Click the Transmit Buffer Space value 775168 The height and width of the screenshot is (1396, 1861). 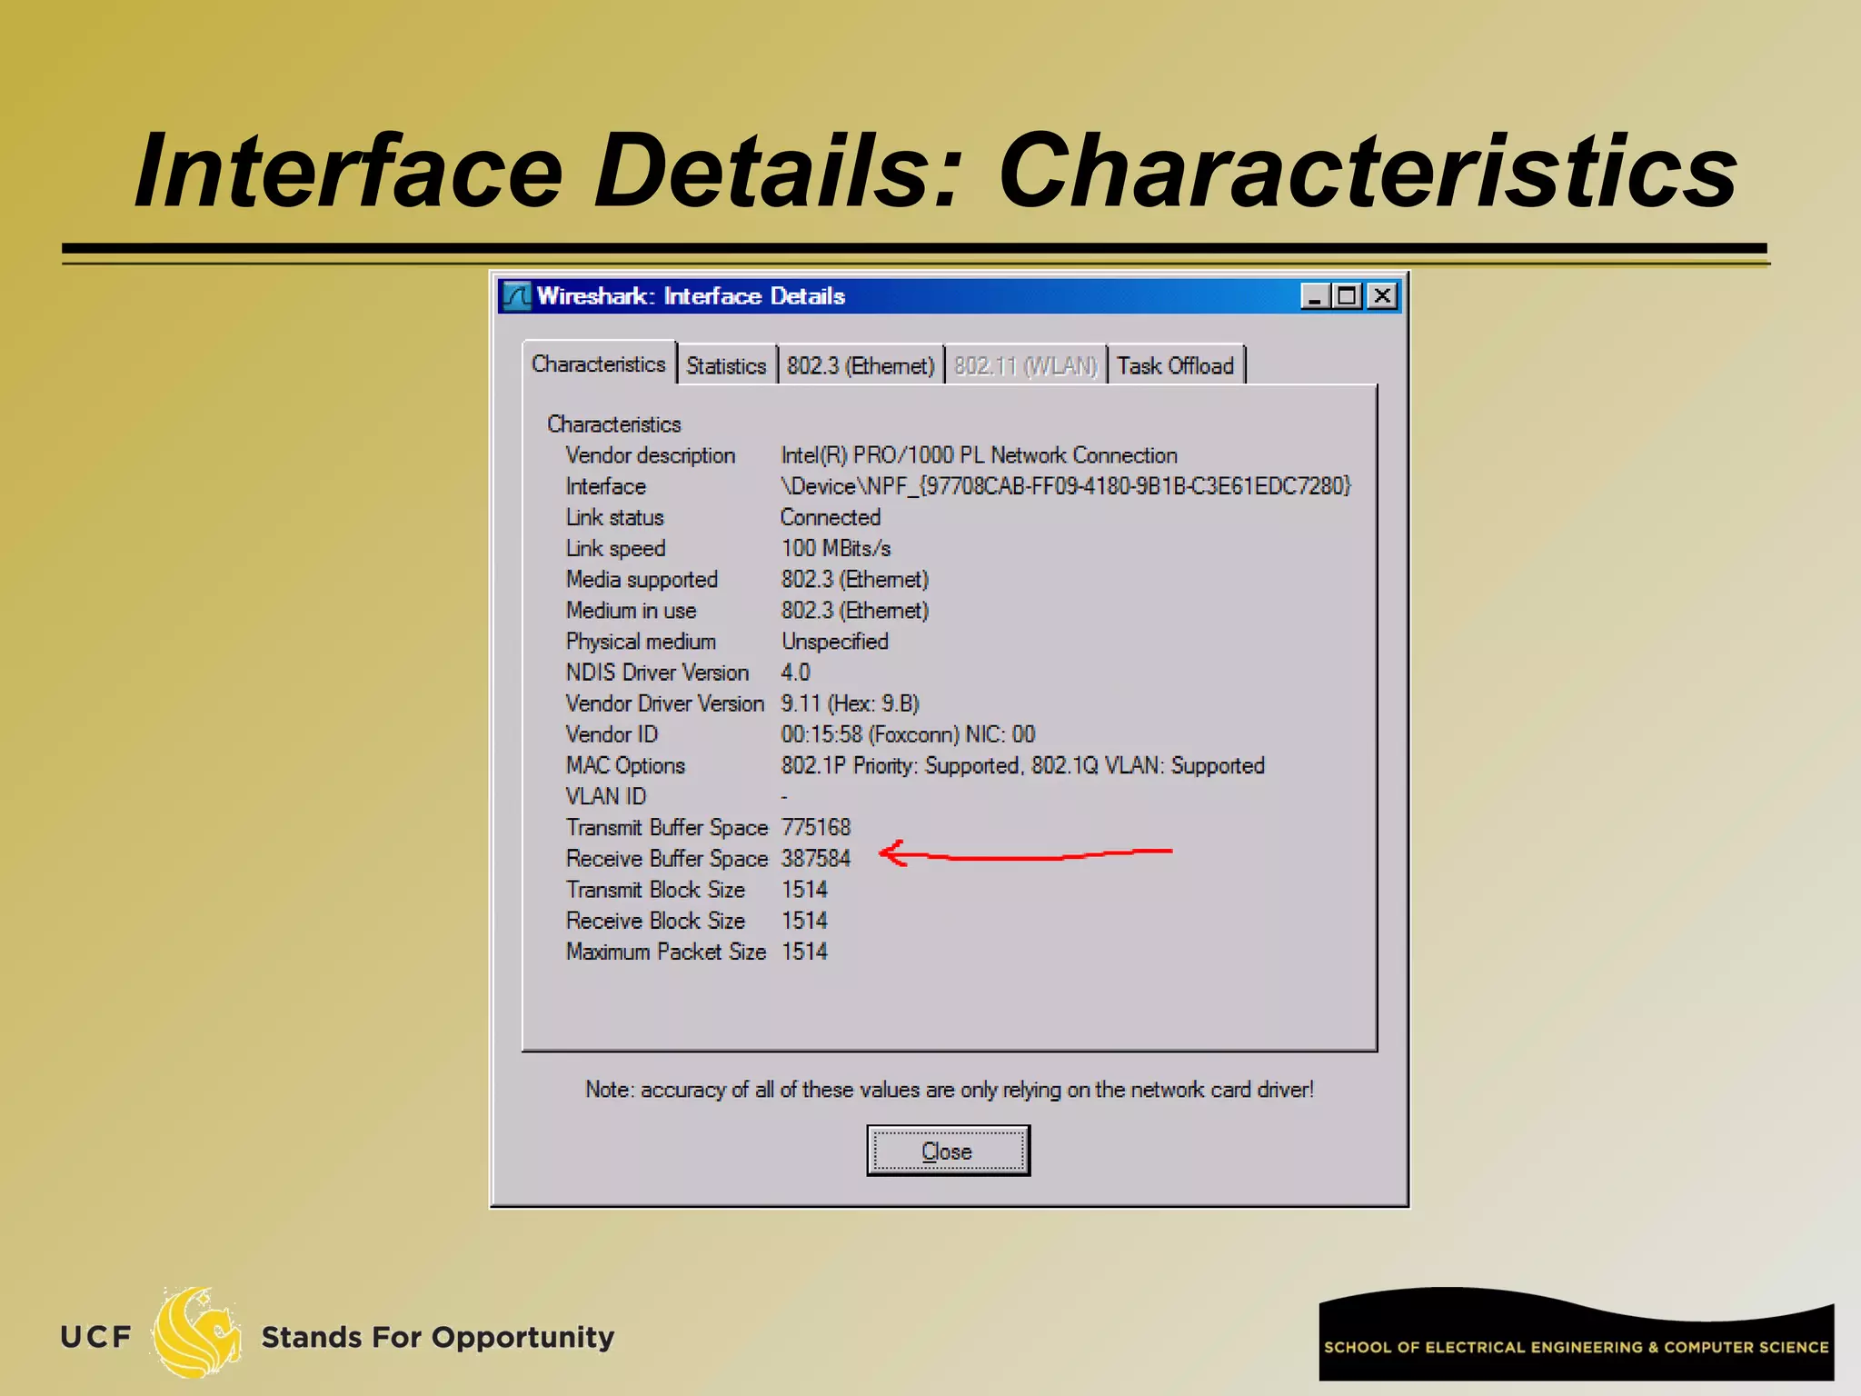816,827
